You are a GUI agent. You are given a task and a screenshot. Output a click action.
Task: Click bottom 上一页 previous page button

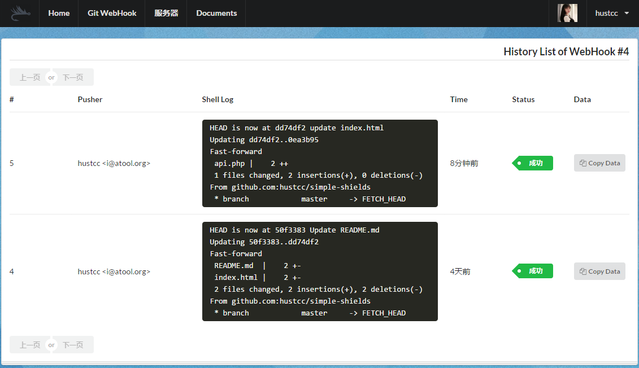(30, 345)
